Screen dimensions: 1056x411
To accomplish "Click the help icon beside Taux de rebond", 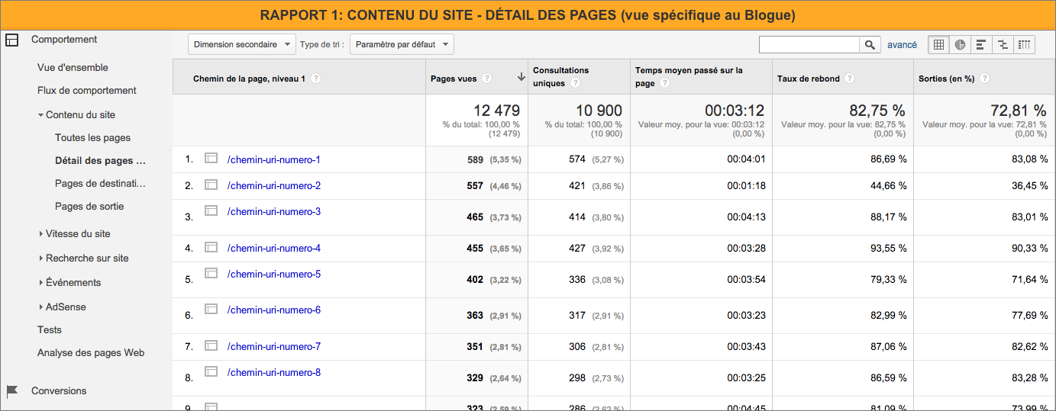I will tap(850, 79).
